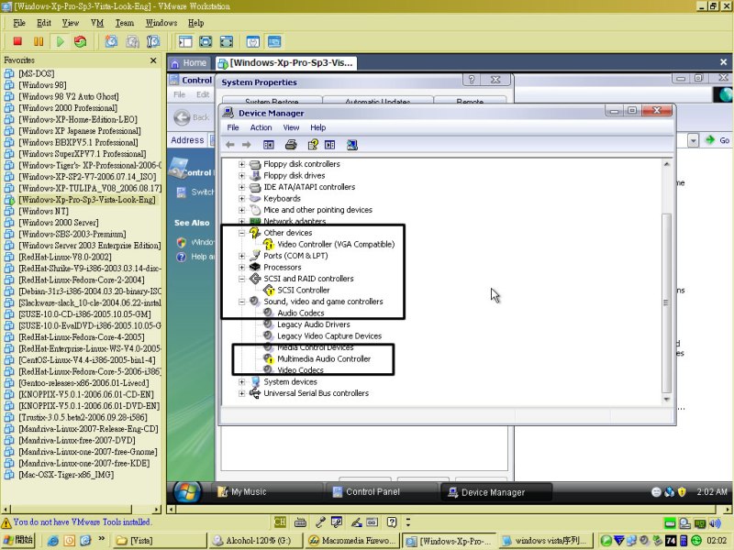
Task: Click the SCSI Controller device icon
Action: point(269,290)
